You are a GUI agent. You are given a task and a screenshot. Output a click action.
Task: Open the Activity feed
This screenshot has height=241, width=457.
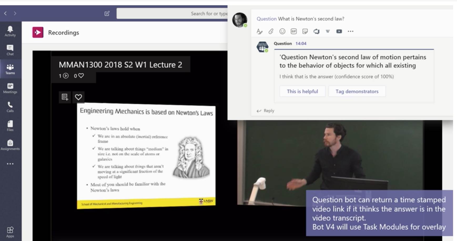point(10,31)
